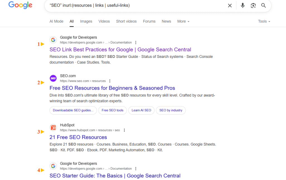Click the Google logo
286x180 pixels.
tap(20, 5)
